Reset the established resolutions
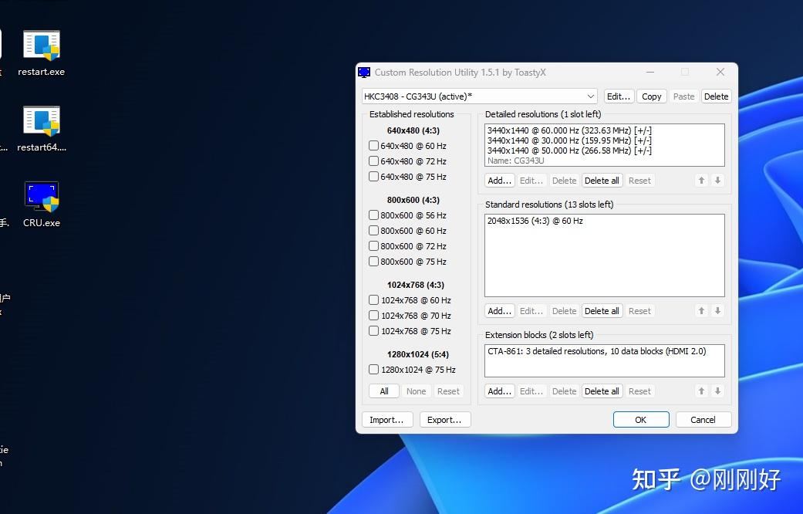803x514 pixels. [448, 391]
